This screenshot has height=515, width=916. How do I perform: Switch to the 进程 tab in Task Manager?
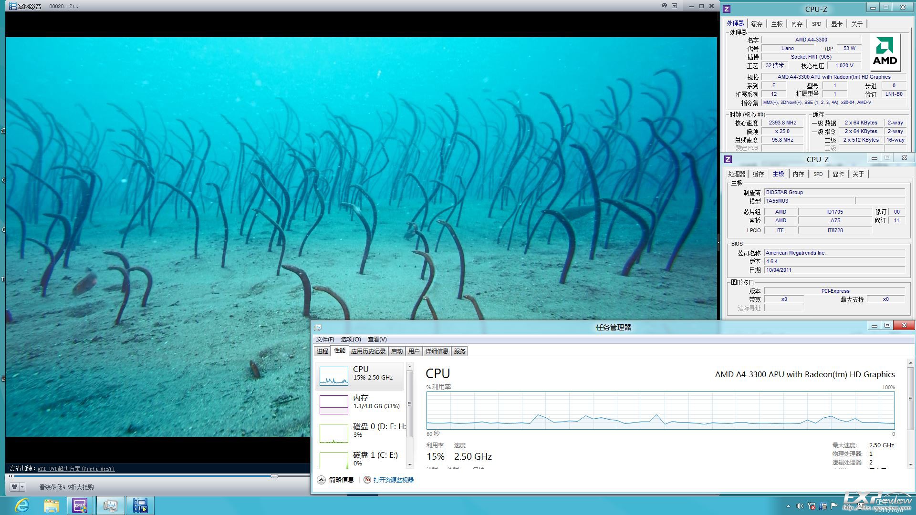[323, 351]
